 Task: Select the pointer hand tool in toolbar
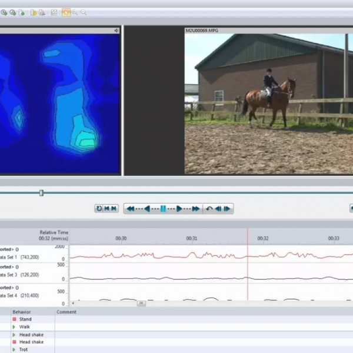pyautogui.click(x=65, y=12)
